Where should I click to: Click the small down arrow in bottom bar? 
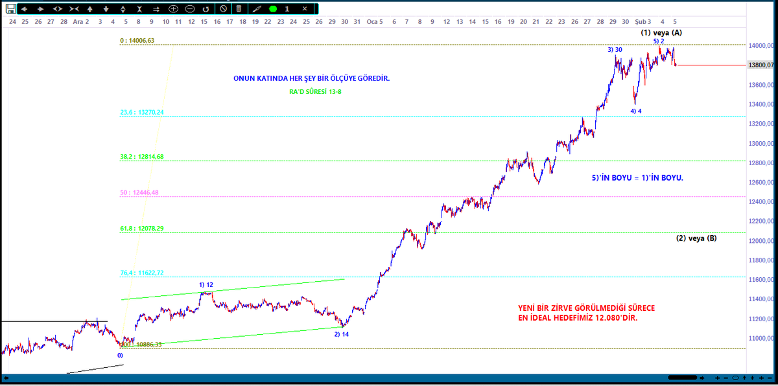752,378
